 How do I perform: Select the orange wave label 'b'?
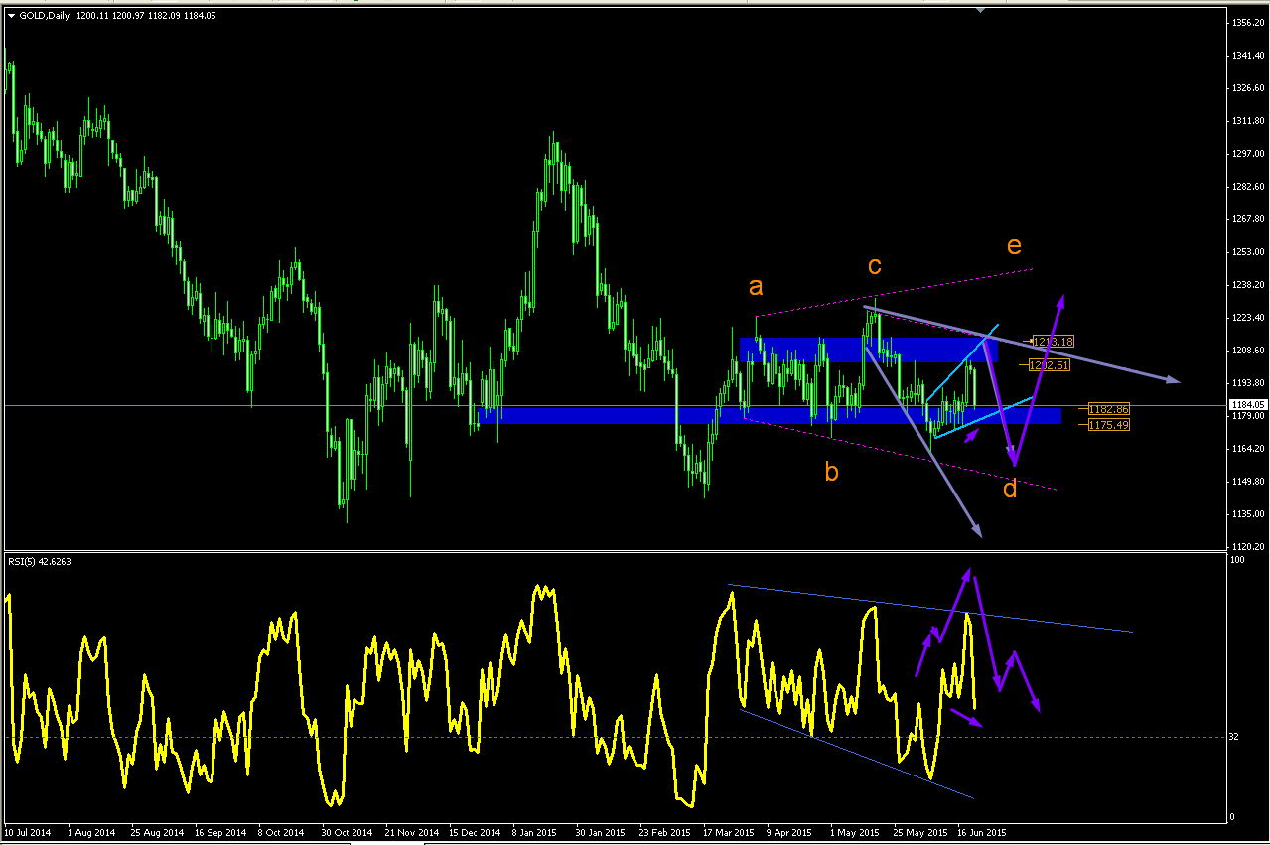pos(831,471)
